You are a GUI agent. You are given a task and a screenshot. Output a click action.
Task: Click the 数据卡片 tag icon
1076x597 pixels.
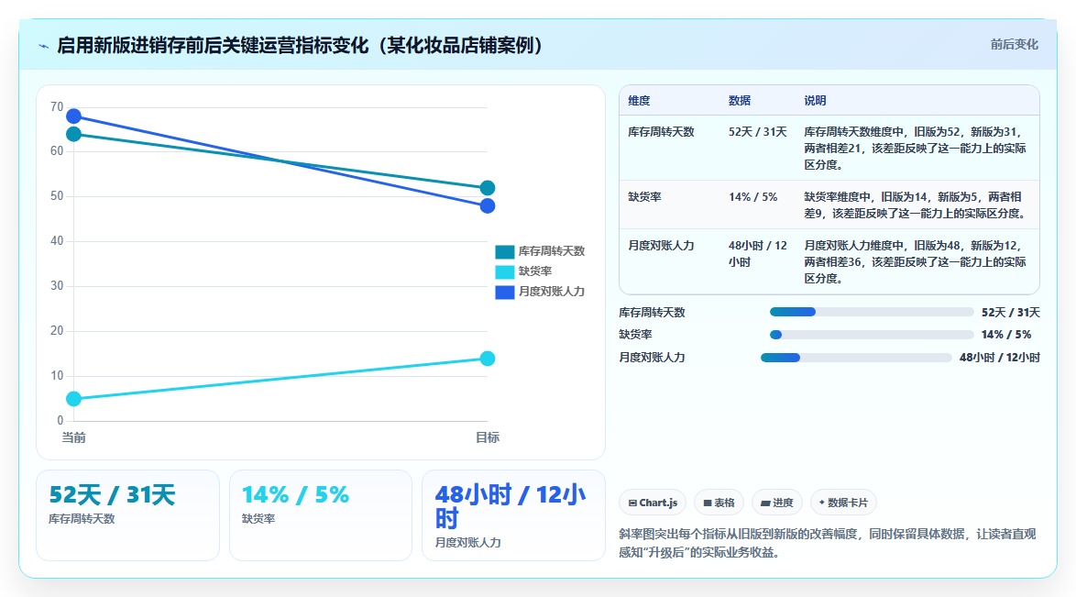point(822,503)
